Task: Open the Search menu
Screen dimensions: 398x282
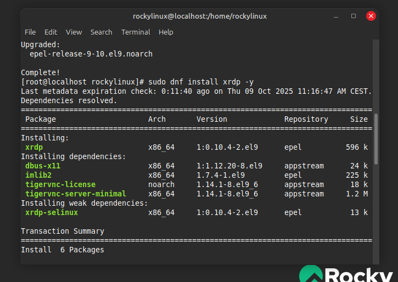Action: point(101,32)
